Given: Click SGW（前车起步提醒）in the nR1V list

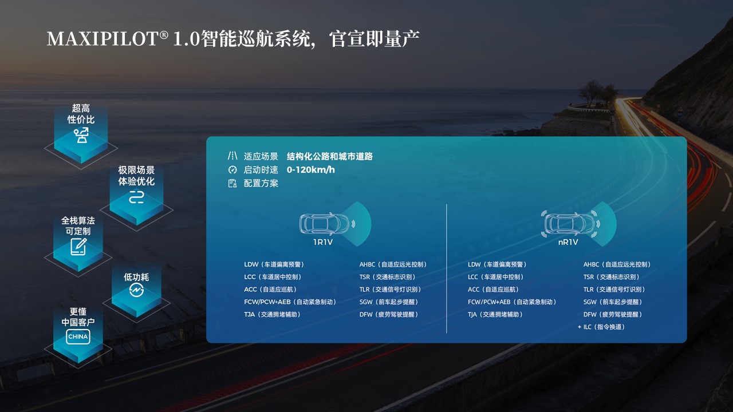Looking at the screenshot, I should [613, 302].
